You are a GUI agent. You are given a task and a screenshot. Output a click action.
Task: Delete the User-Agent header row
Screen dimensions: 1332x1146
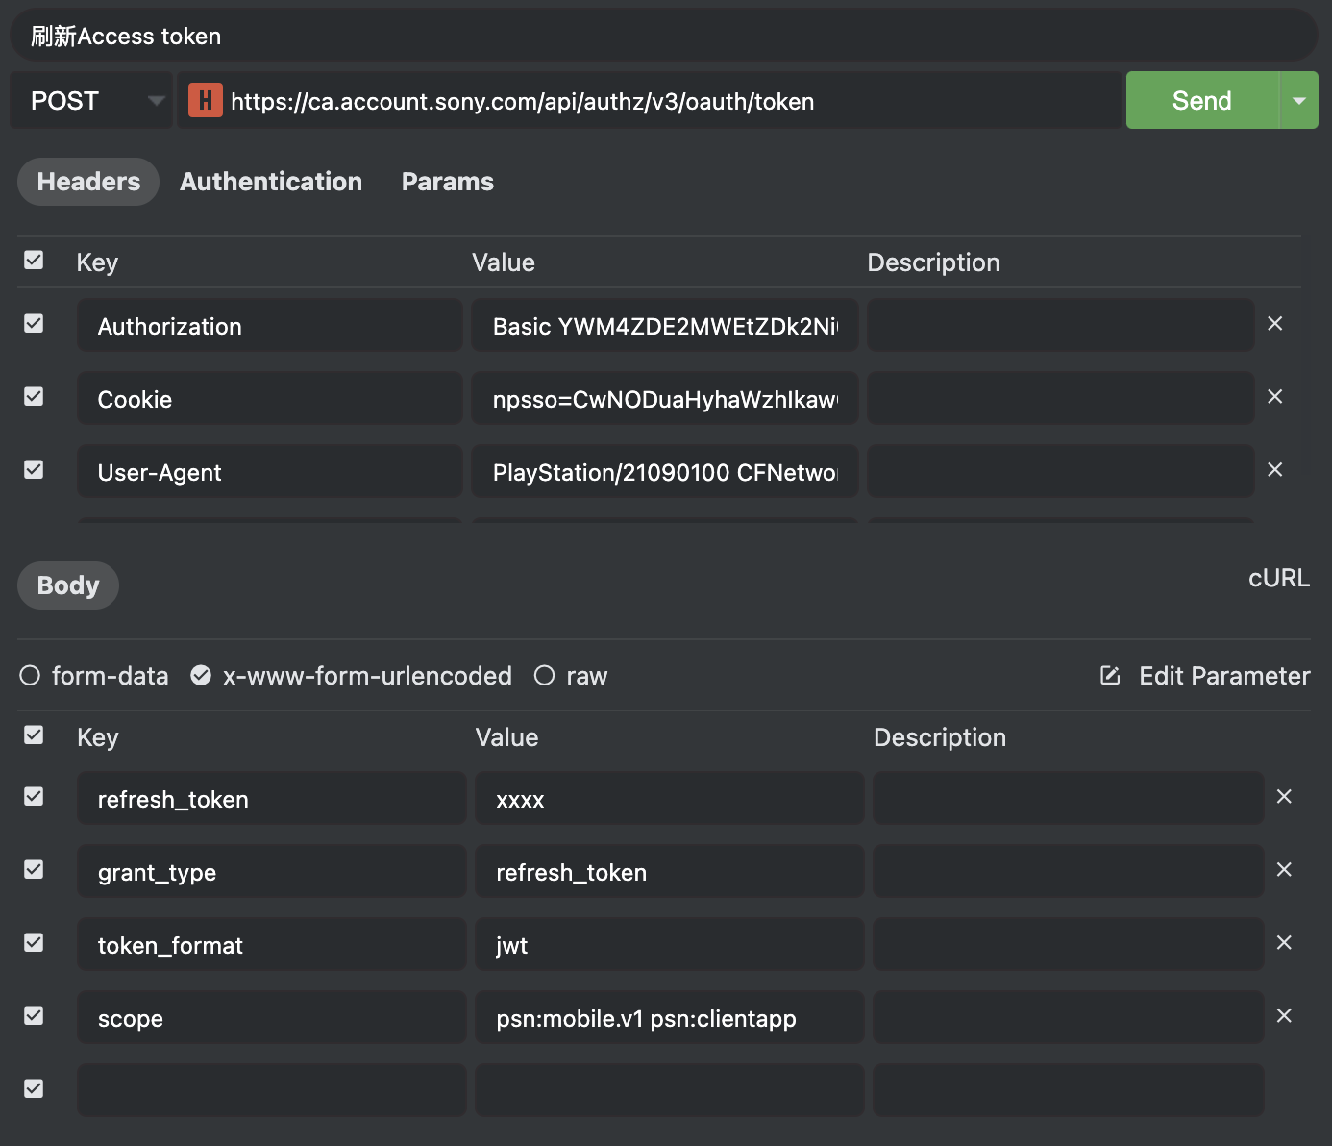pos(1275,470)
